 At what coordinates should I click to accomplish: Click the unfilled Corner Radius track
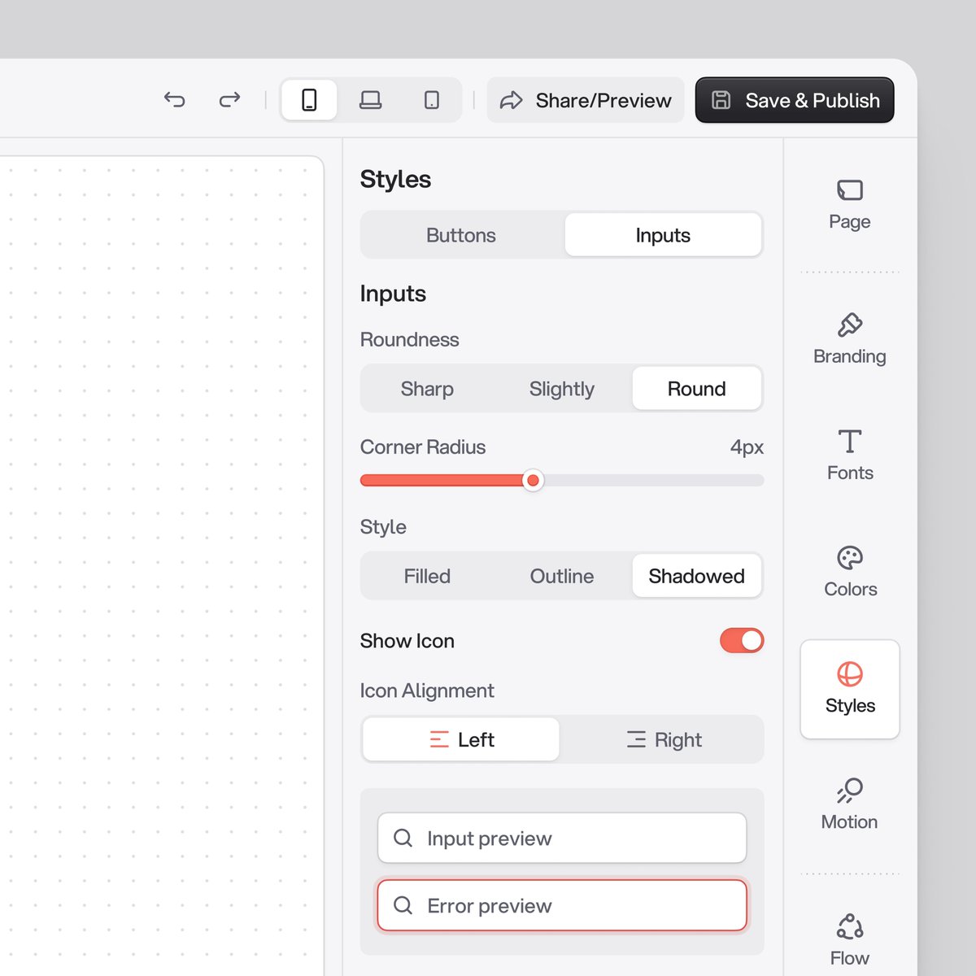[x=654, y=481]
